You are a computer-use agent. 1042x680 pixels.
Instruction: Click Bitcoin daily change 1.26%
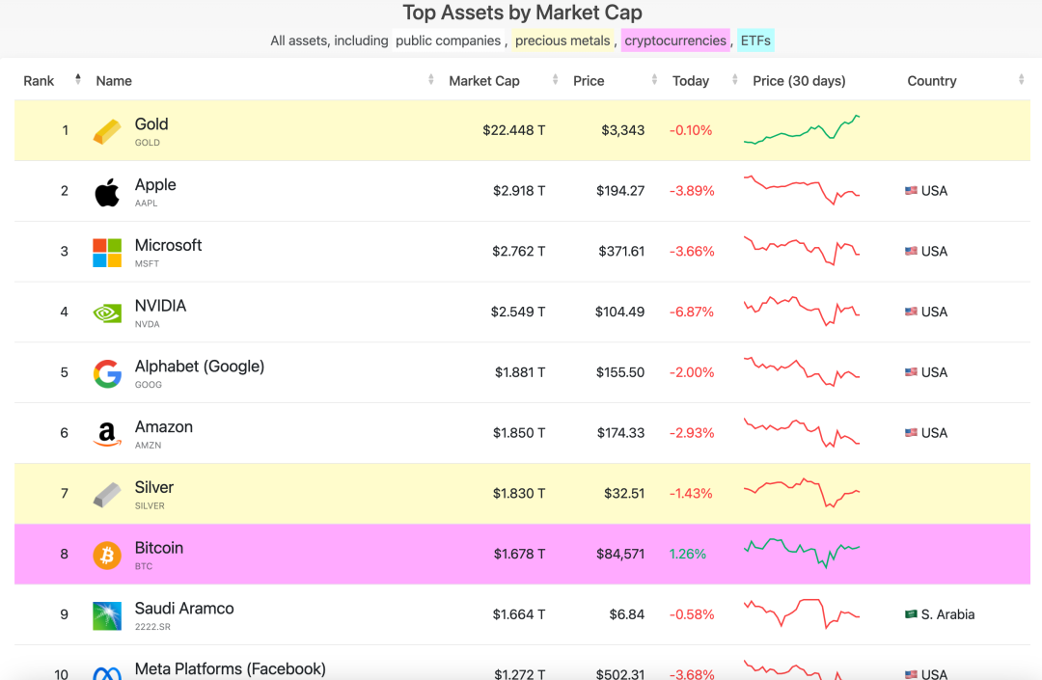[x=687, y=554]
